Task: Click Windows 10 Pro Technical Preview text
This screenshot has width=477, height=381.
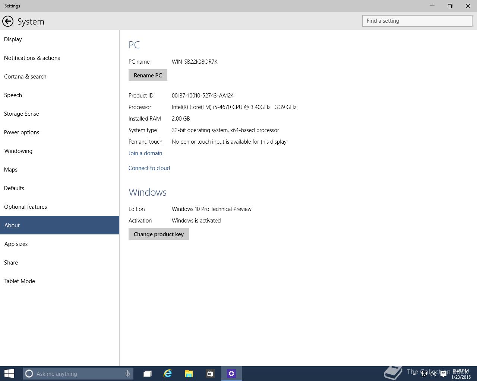Action: (212, 209)
